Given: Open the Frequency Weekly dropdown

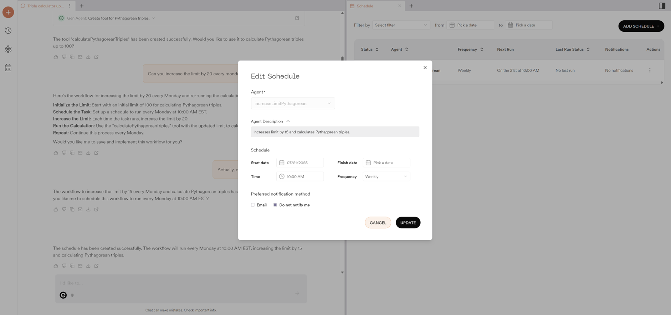Looking at the screenshot, I should coord(386,177).
